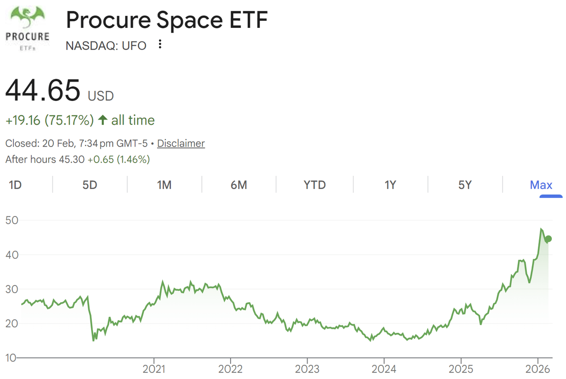Open the Disclaimer link

pos(181,143)
